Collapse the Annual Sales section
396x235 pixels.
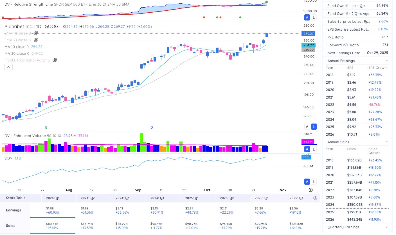click(387, 142)
